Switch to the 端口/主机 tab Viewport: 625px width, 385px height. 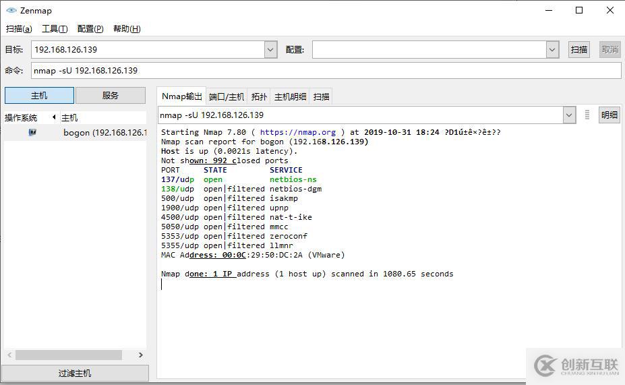click(x=227, y=97)
